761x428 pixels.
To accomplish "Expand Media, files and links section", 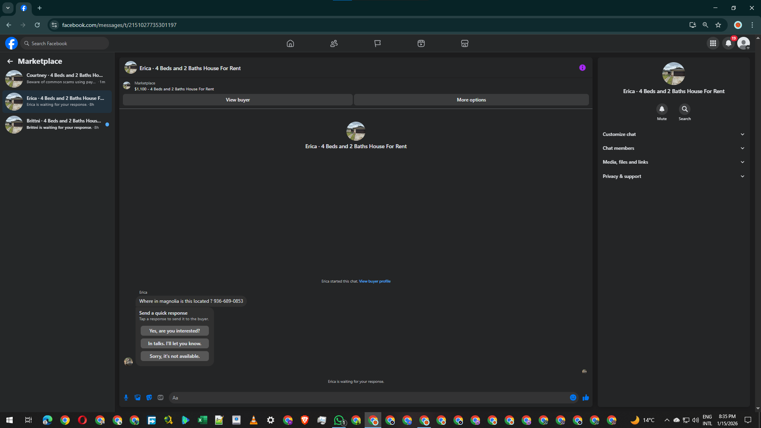I will [x=673, y=162].
